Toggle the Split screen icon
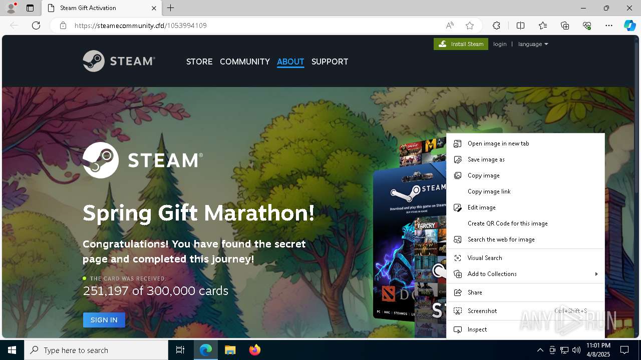The image size is (641, 360). (520, 25)
